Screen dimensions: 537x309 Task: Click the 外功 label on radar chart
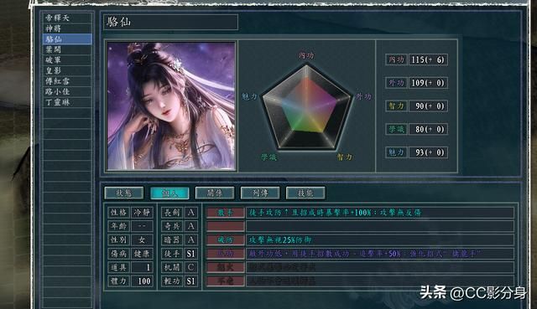363,96
